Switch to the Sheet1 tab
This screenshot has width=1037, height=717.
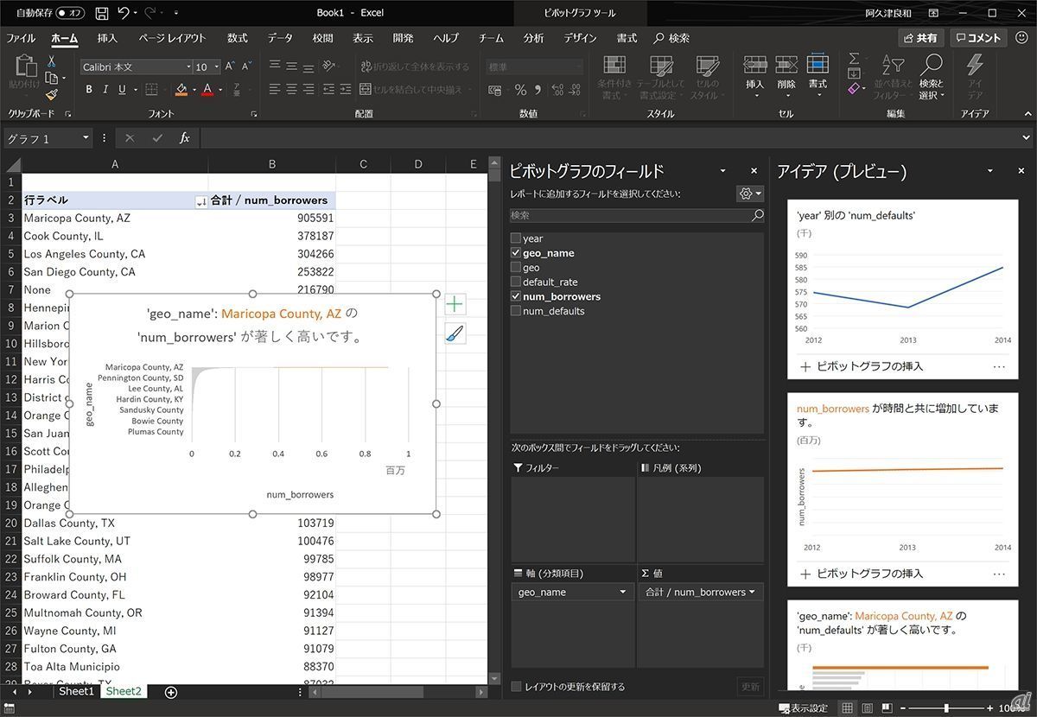coord(76,691)
